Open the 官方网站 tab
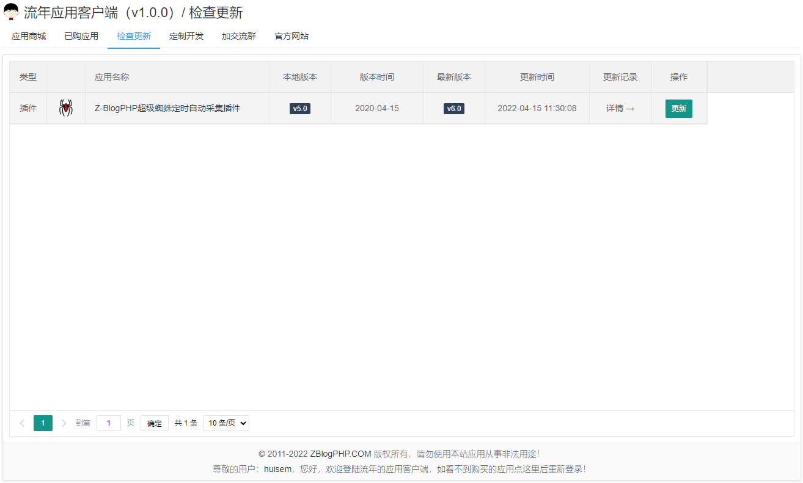This screenshot has height=483, width=803. pyautogui.click(x=291, y=36)
